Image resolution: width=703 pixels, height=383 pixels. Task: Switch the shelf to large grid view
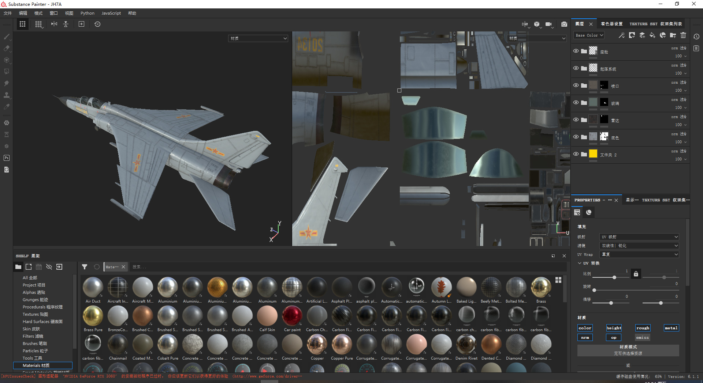(x=558, y=280)
